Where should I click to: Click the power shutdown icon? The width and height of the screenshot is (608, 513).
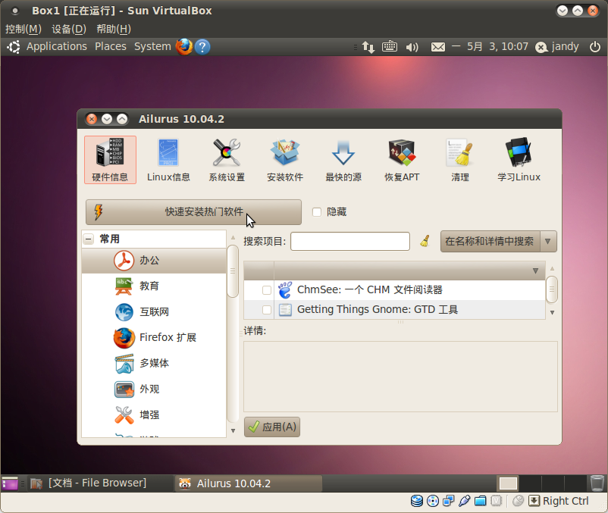tap(595, 47)
